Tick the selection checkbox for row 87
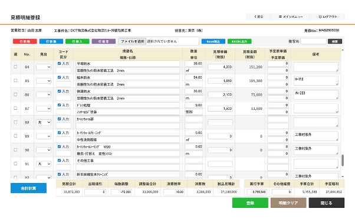This screenshot has width=355, height=222. [15, 108]
